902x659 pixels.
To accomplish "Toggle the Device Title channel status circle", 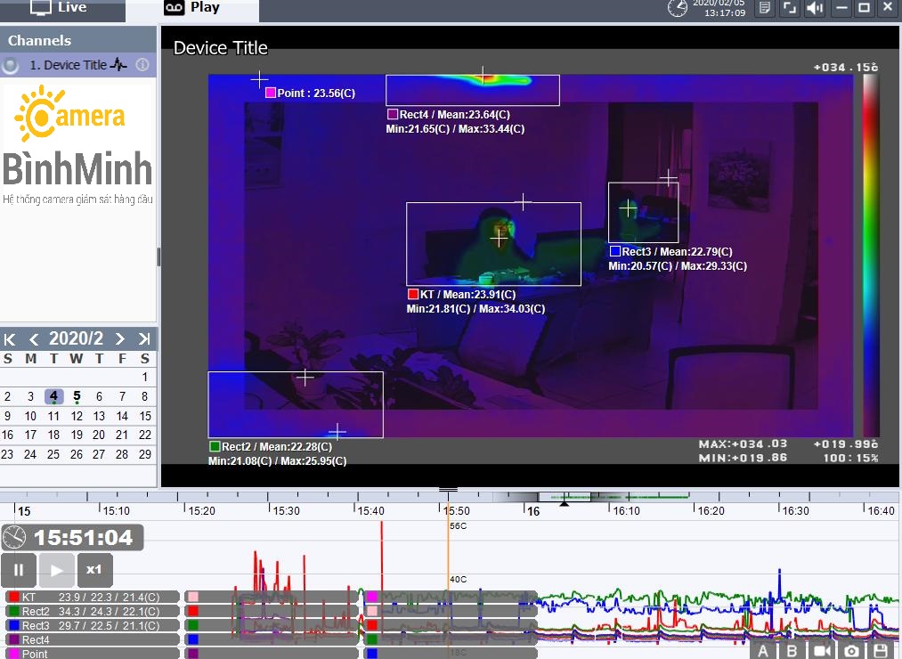I will (x=10, y=66).
